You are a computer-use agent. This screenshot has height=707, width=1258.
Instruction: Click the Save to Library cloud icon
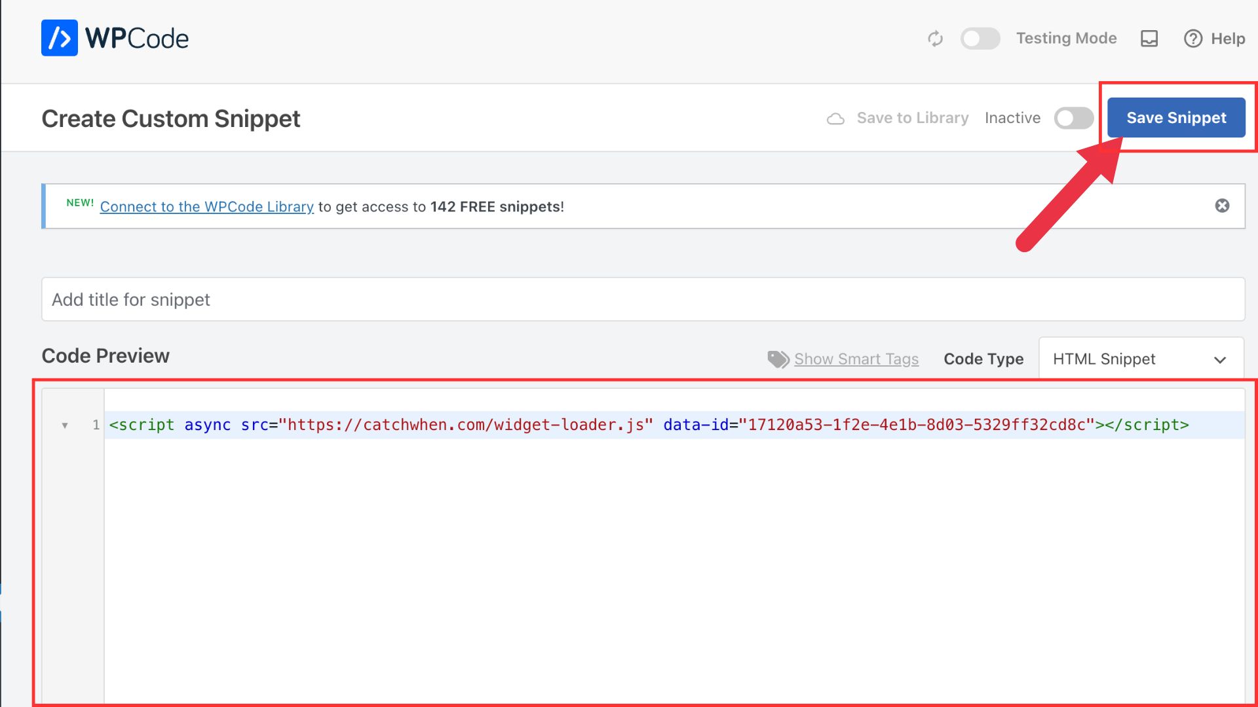point(835,118)
